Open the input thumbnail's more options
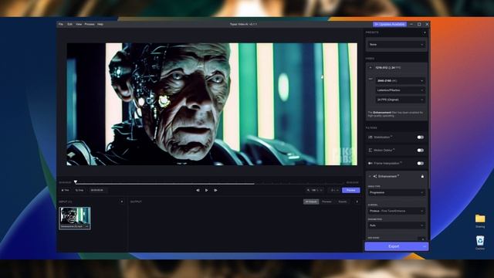This screenshot has width=494, height=278. [x=87, y=226]
